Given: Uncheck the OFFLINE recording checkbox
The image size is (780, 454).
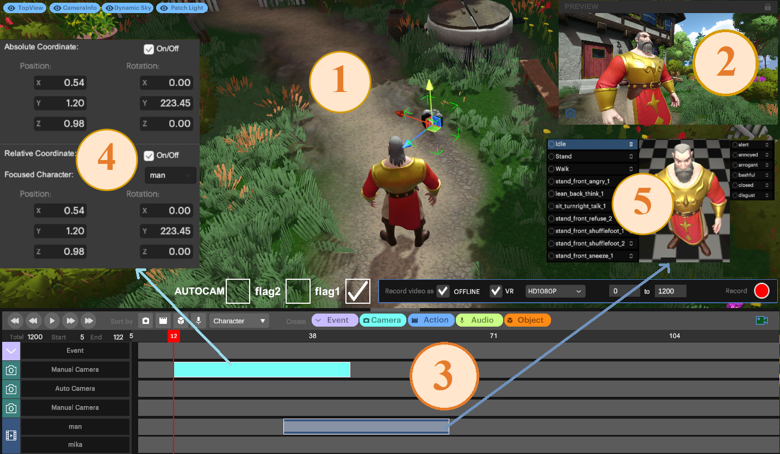Looking at the screenshot, I should tap(443, 291).
